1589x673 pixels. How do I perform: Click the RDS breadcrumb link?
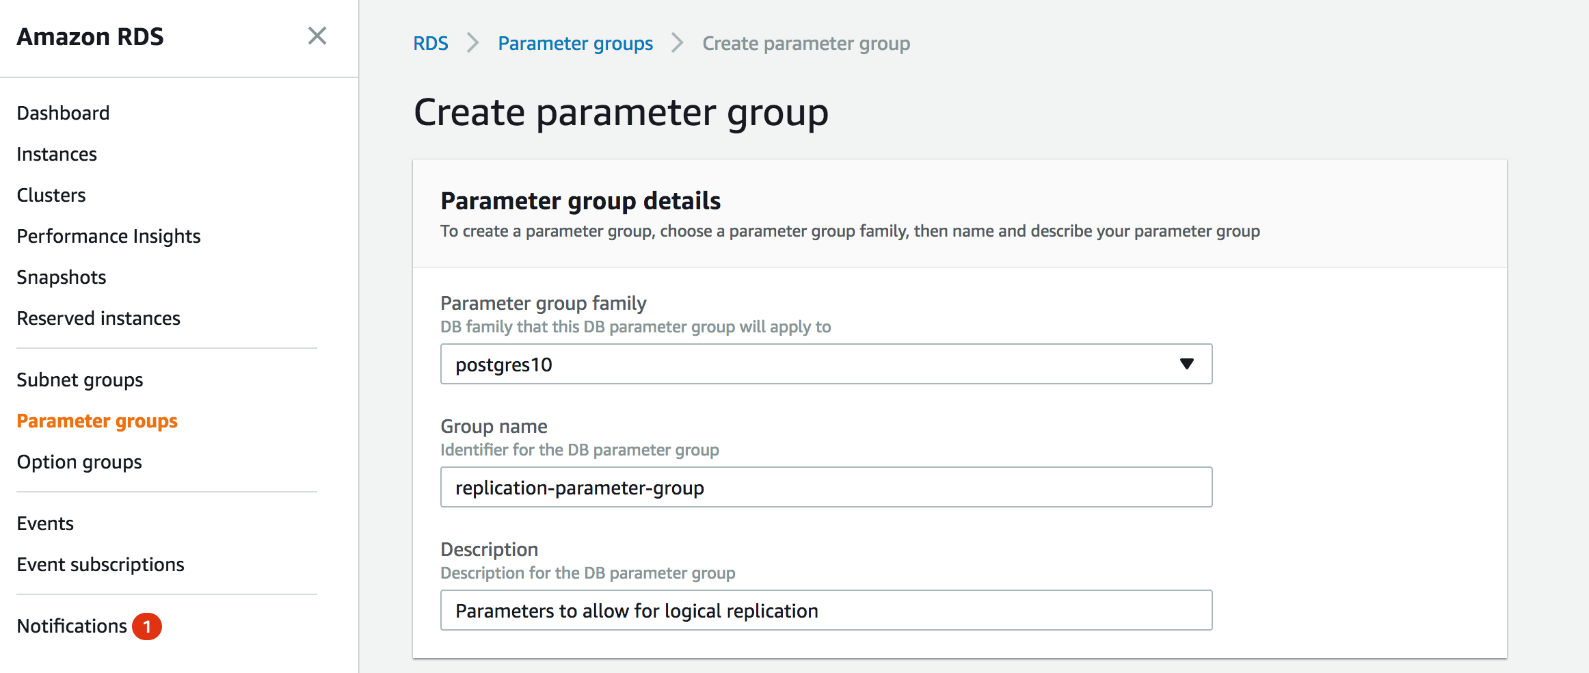pos(431,44)
